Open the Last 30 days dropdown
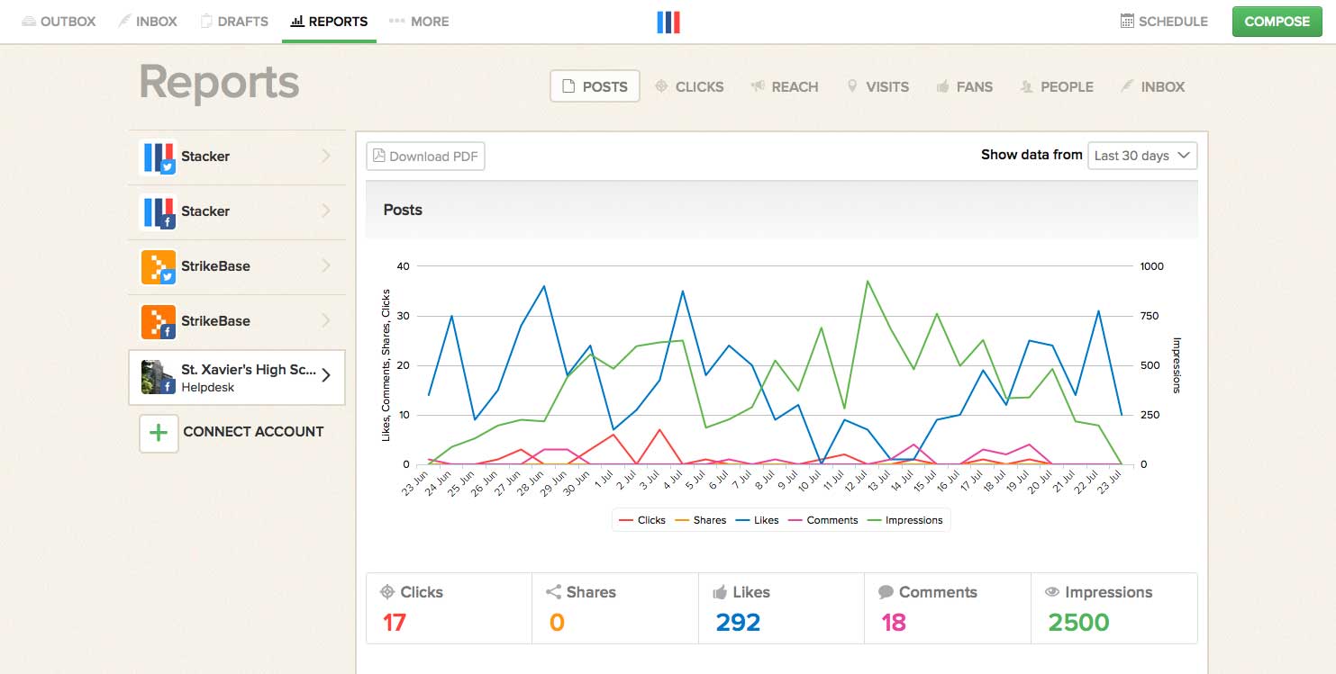This screenshot has height=674, width=1336. 1142,156
